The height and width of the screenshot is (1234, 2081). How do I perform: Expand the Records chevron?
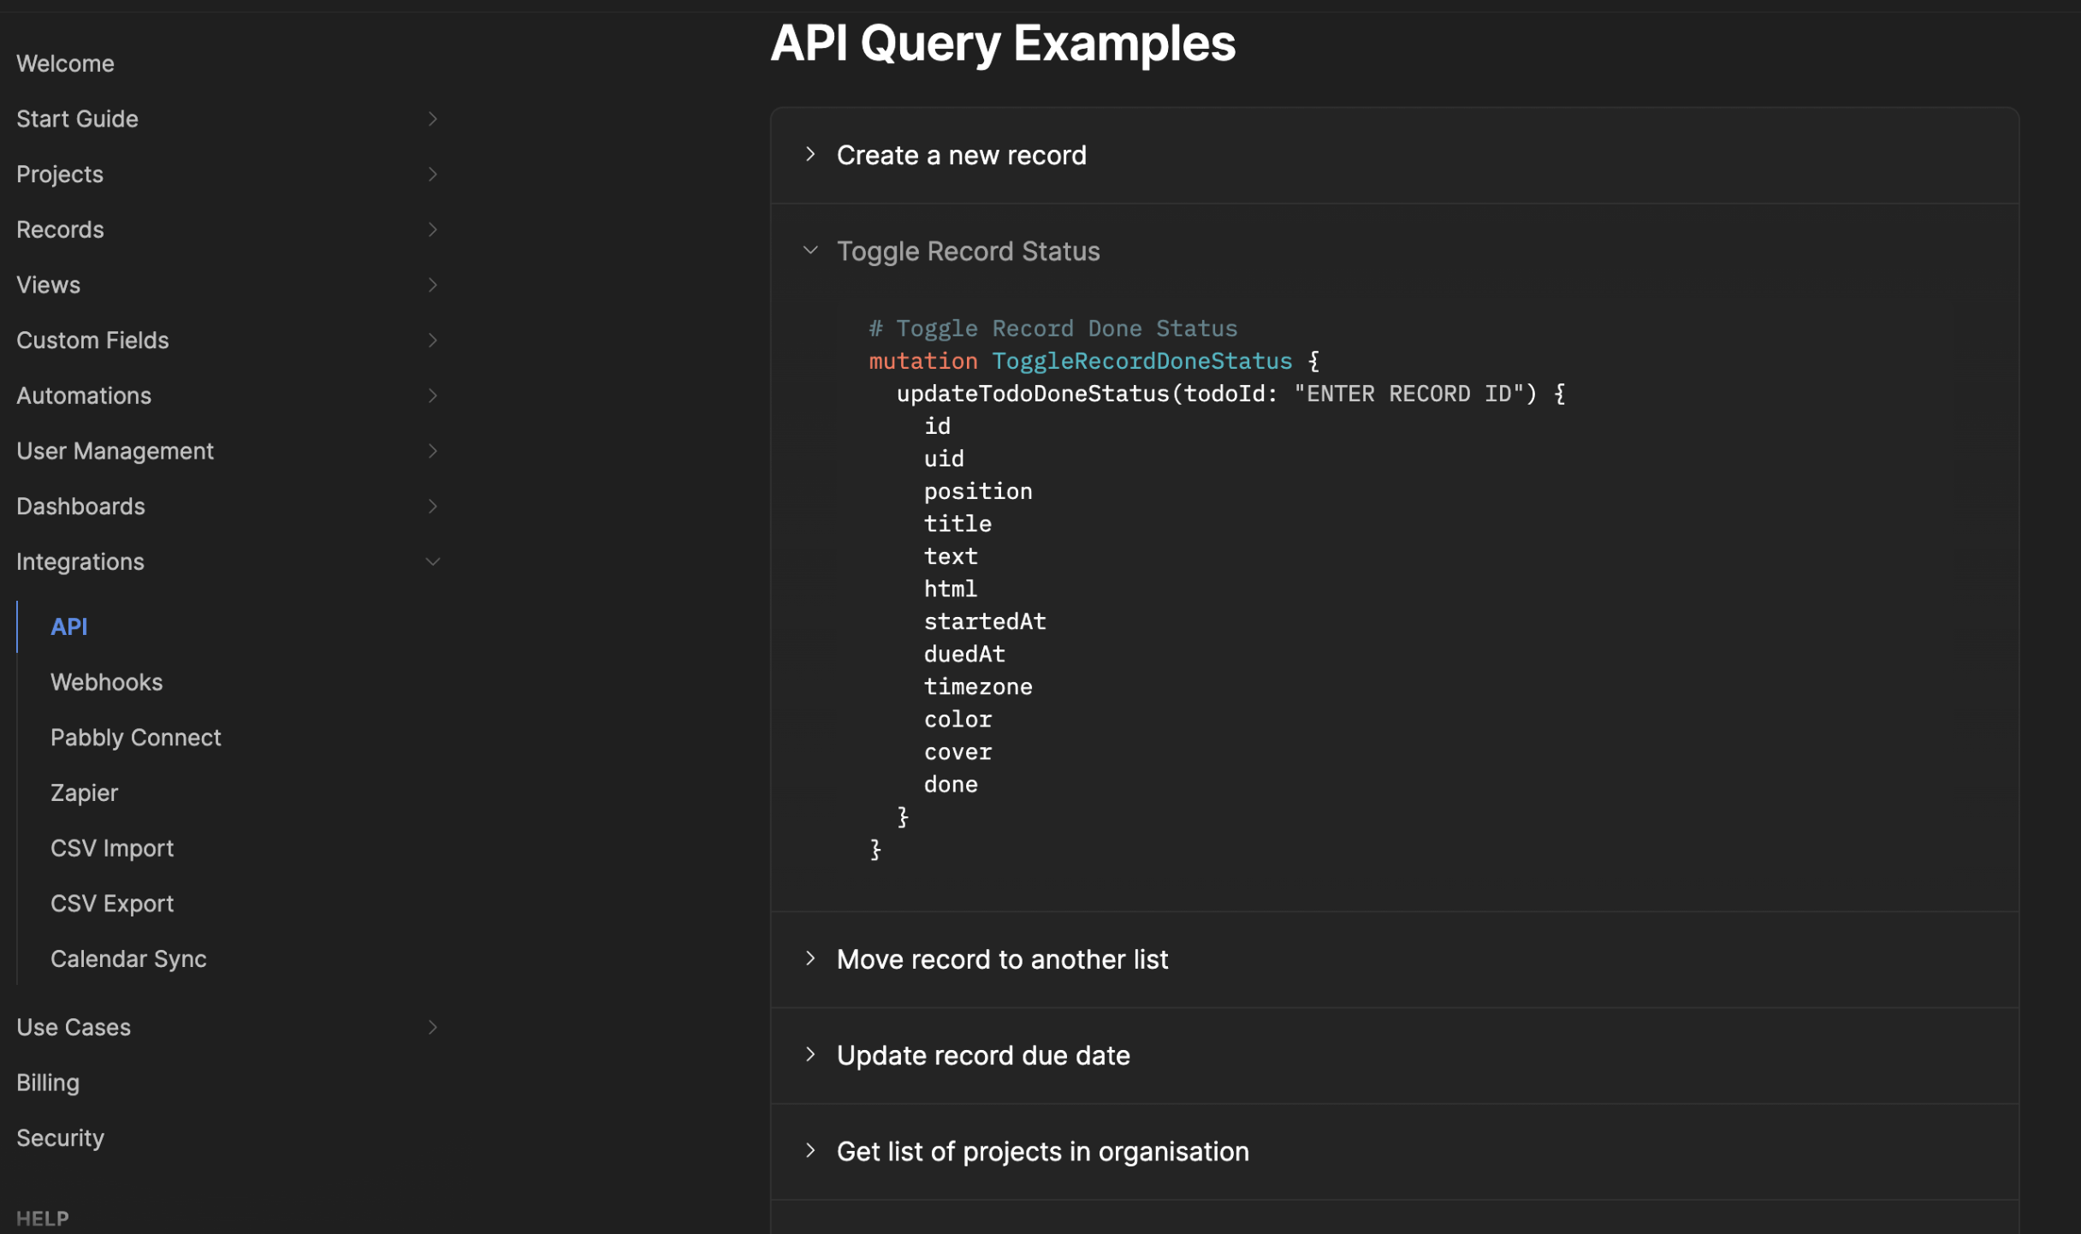(432, 229)
